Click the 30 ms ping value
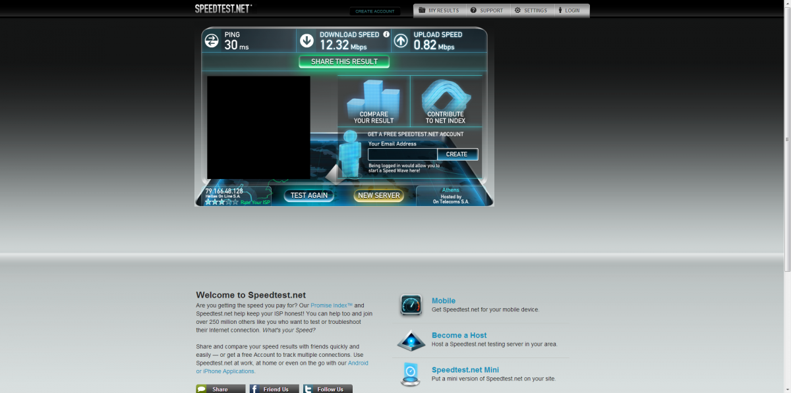The height and width of the screenshot is (393, 791). [x=237, y=45]
